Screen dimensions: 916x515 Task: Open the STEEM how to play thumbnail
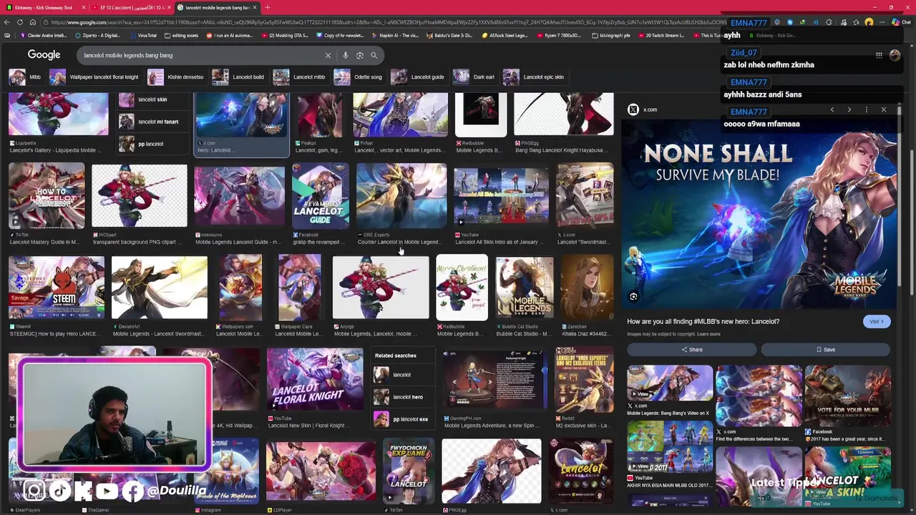click(57, 288)
